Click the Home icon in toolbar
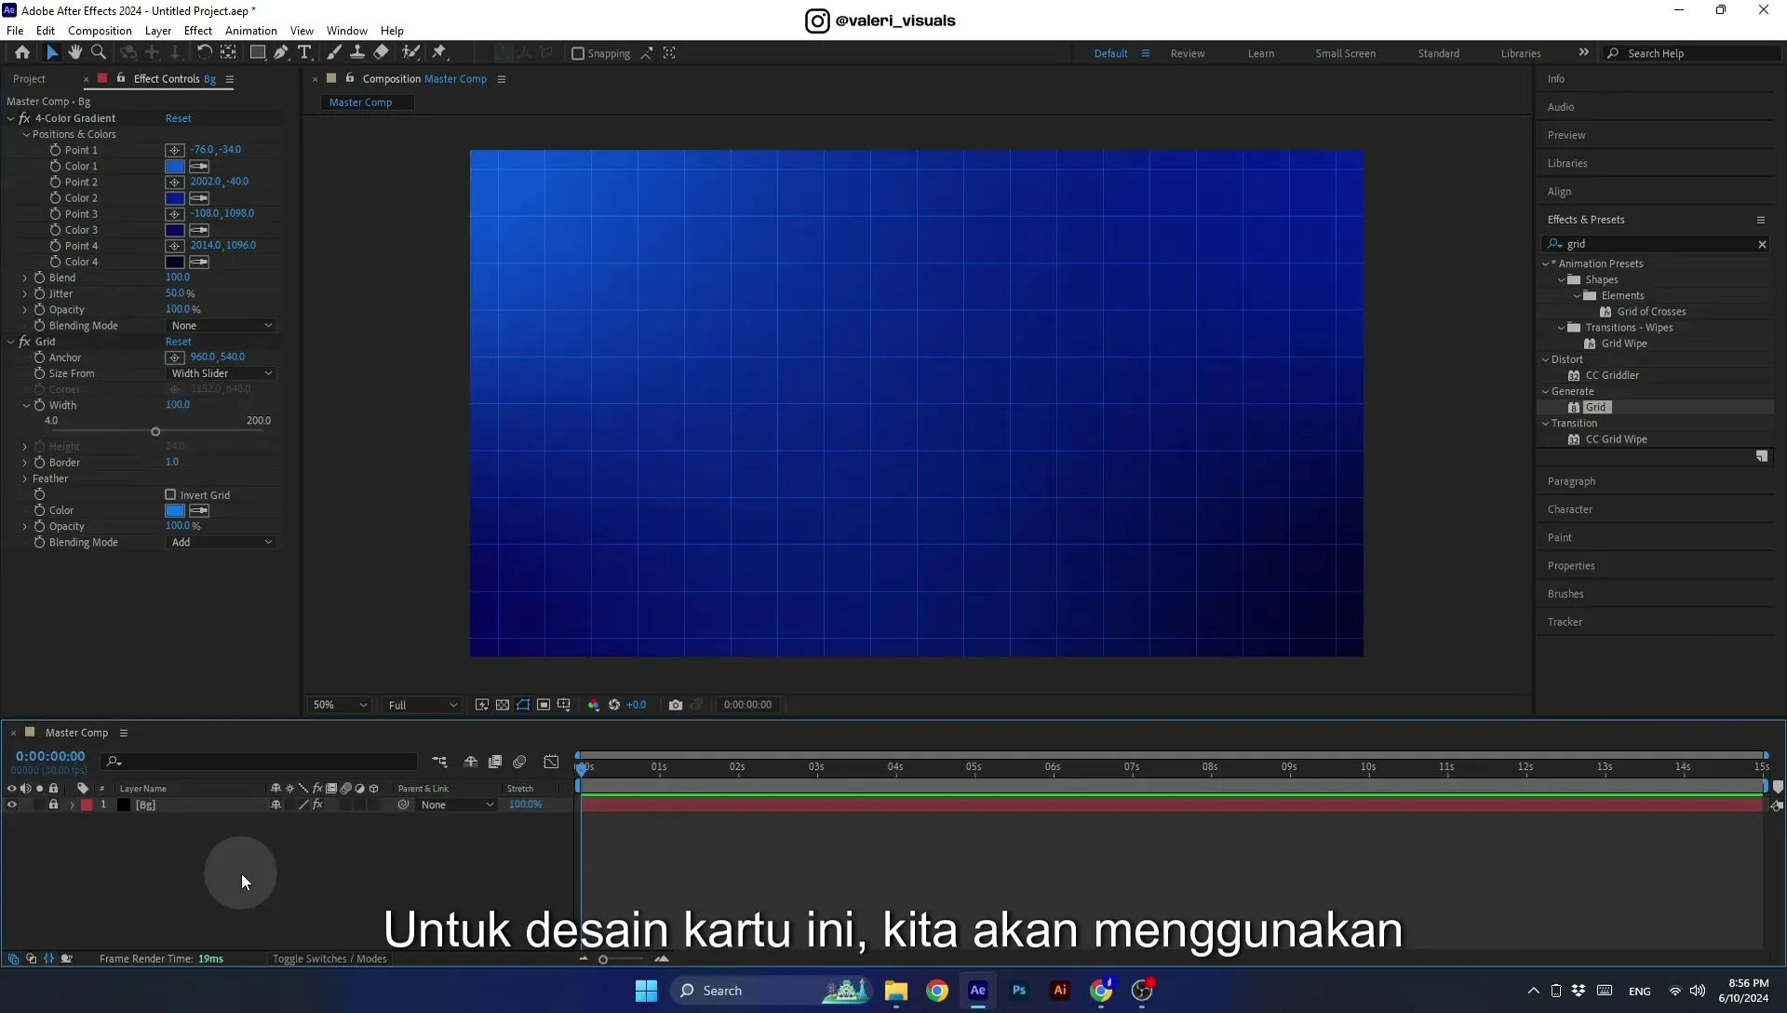The image size is (1787, 1013). [22, 53]
